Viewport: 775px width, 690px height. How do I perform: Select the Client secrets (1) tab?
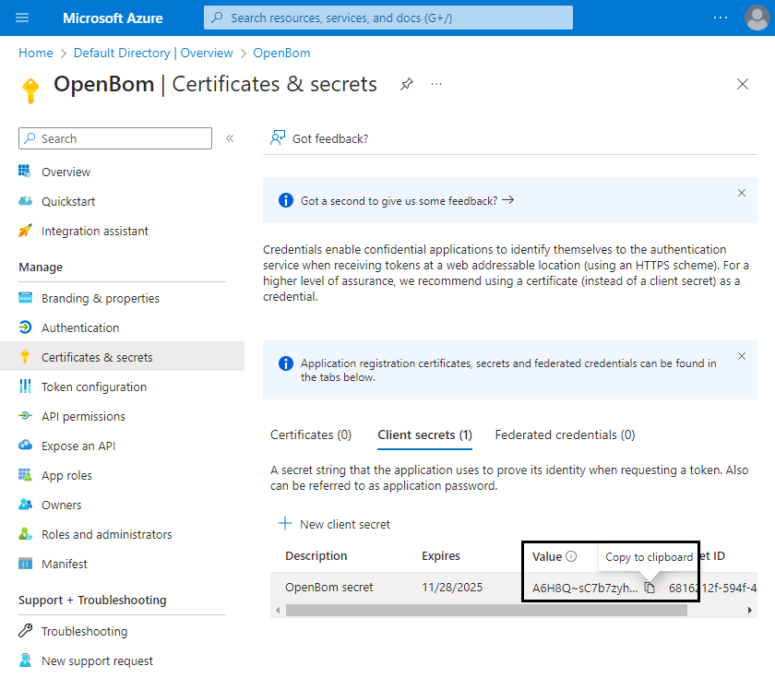tap(424, 435)
